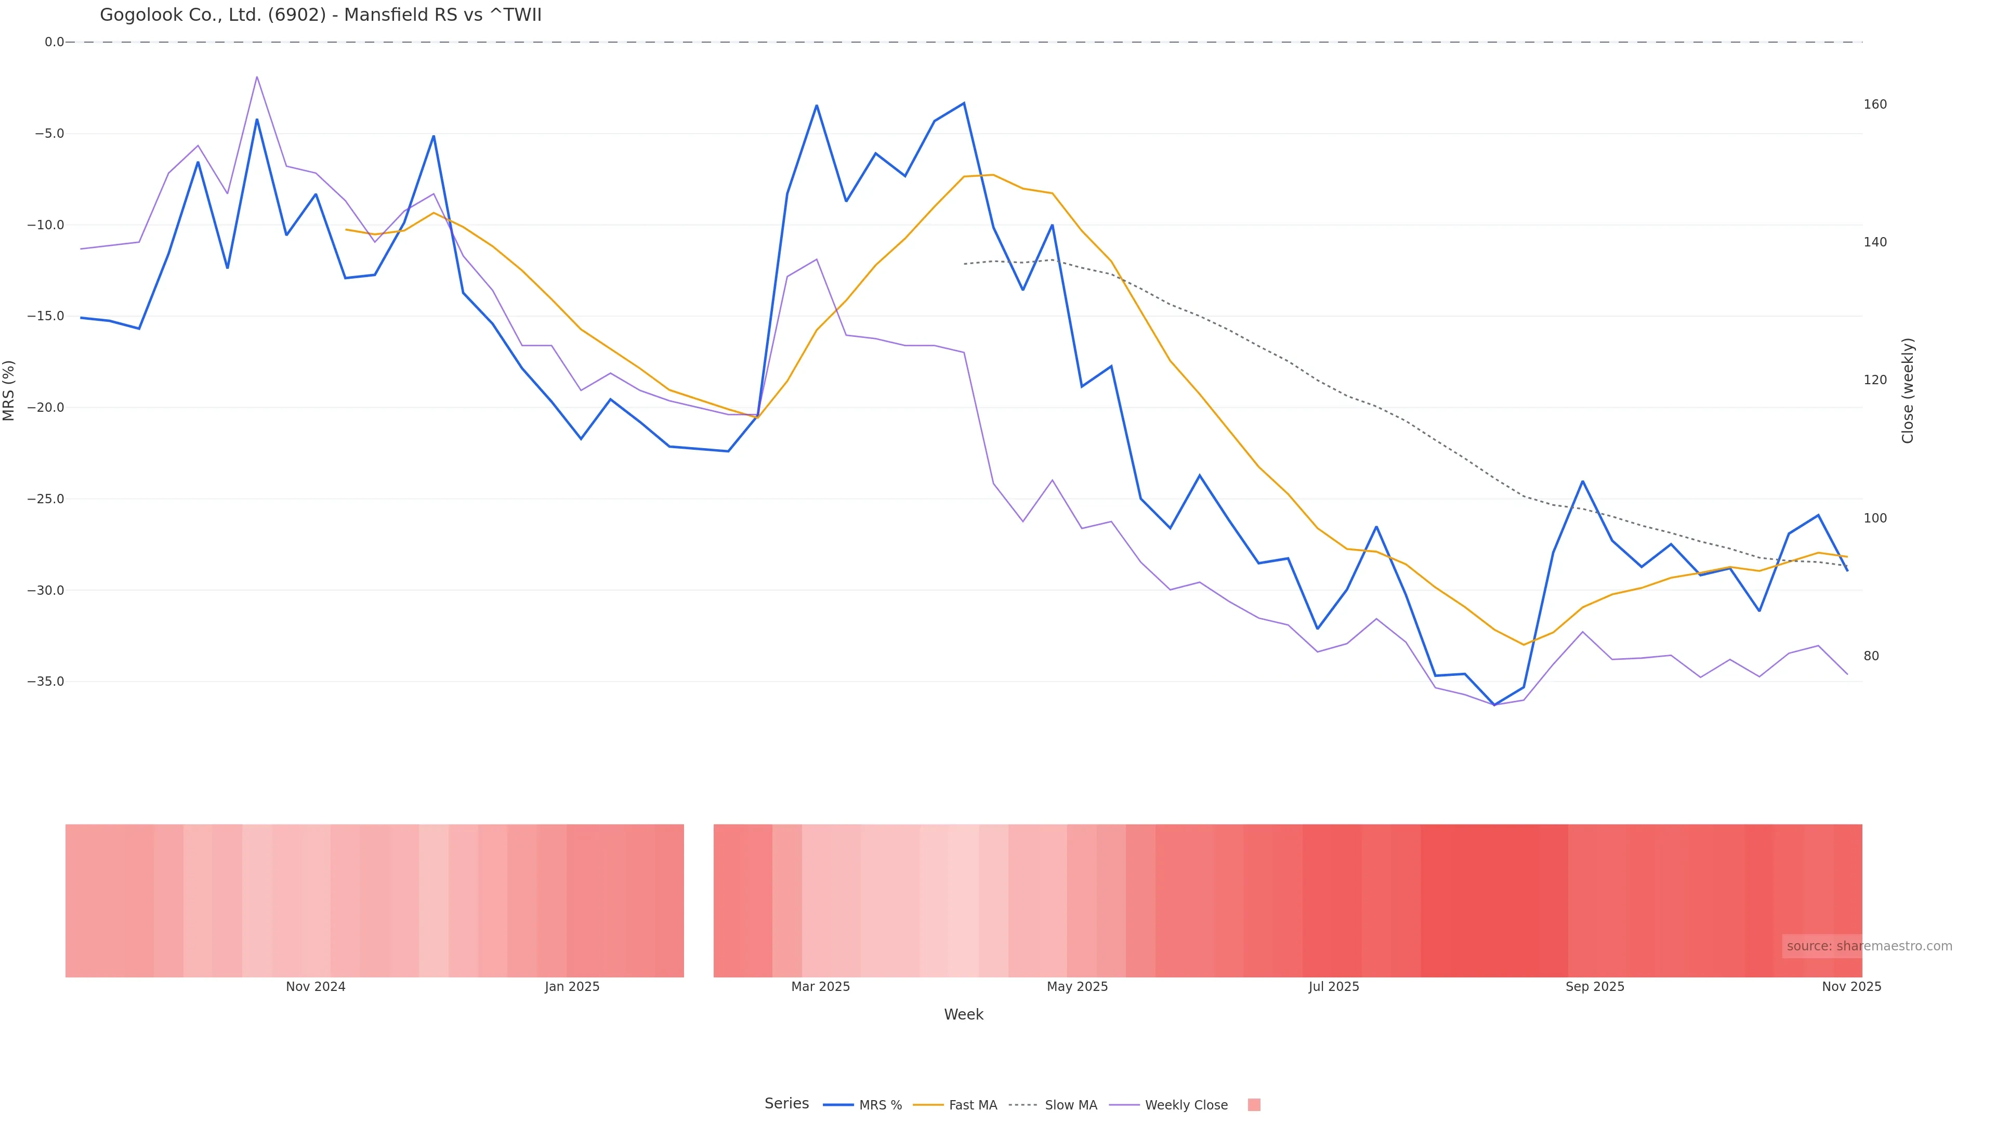Click the 0.0 tick on MRS axis
Viewport: 1996px width, 1123px height.
coord(54,42)
